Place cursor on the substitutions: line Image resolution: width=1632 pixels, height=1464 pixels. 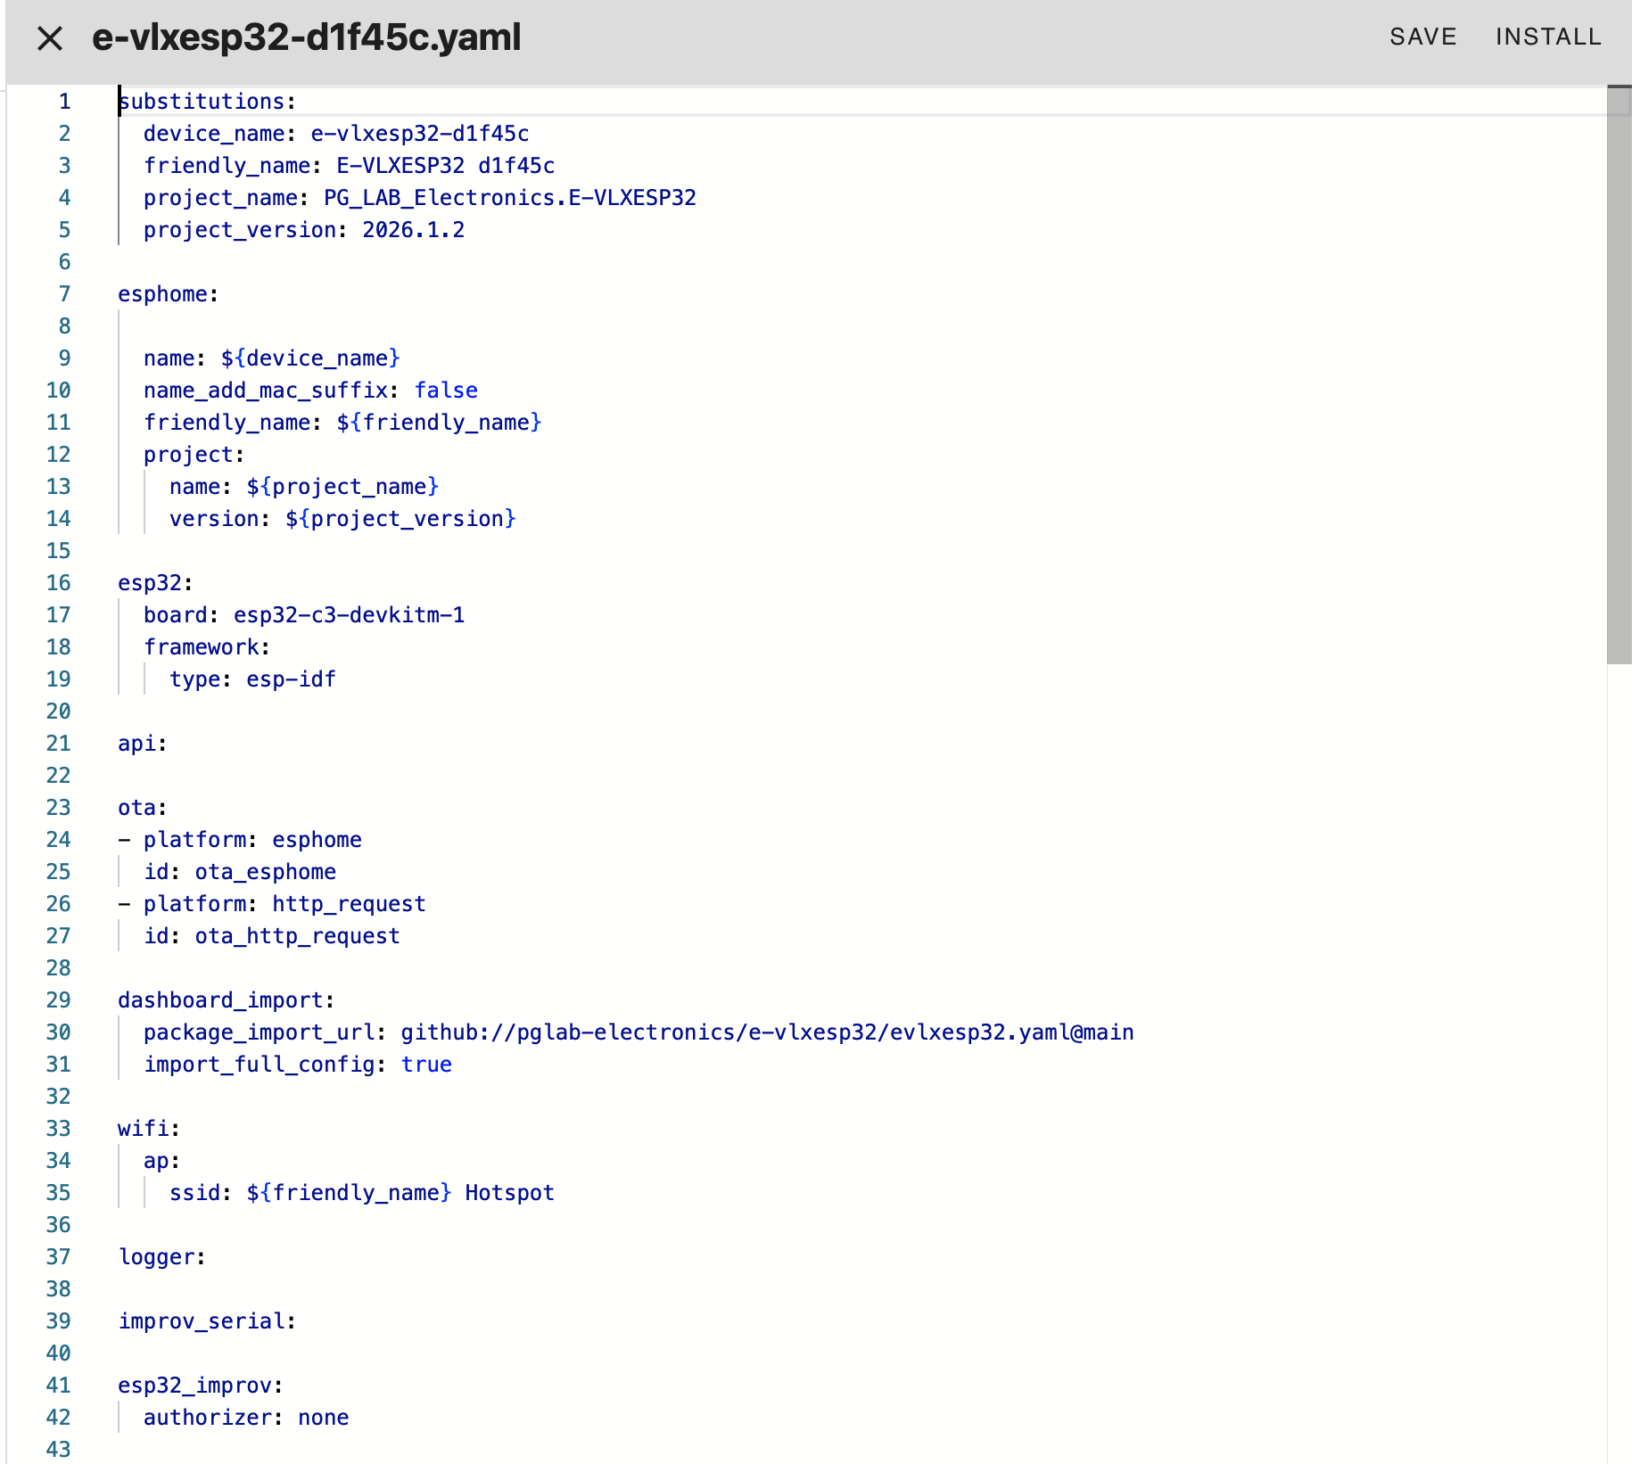click(207, 102)
